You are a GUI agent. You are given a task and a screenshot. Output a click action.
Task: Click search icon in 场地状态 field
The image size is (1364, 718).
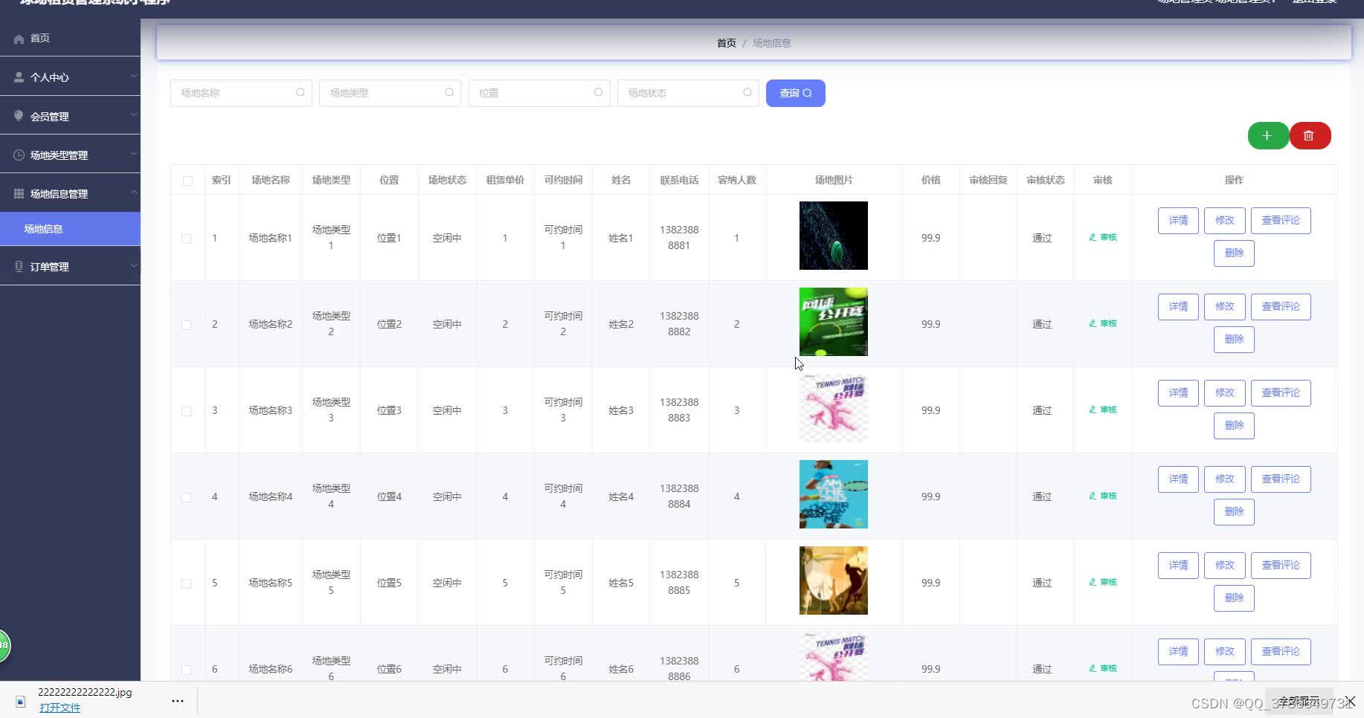click(x=747, y=93)
